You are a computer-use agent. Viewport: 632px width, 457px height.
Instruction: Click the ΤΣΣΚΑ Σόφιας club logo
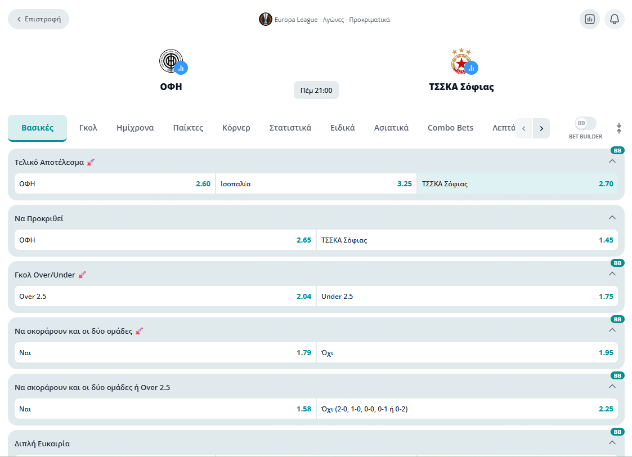(461, 61)
